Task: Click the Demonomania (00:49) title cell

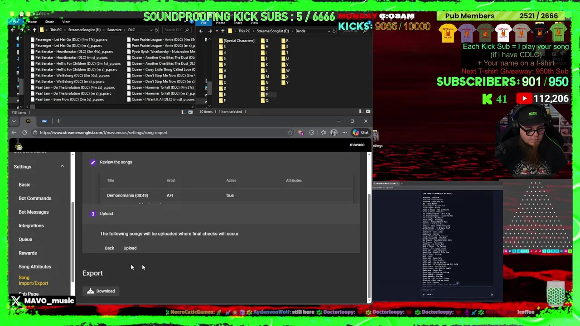Action: (127, 195)
